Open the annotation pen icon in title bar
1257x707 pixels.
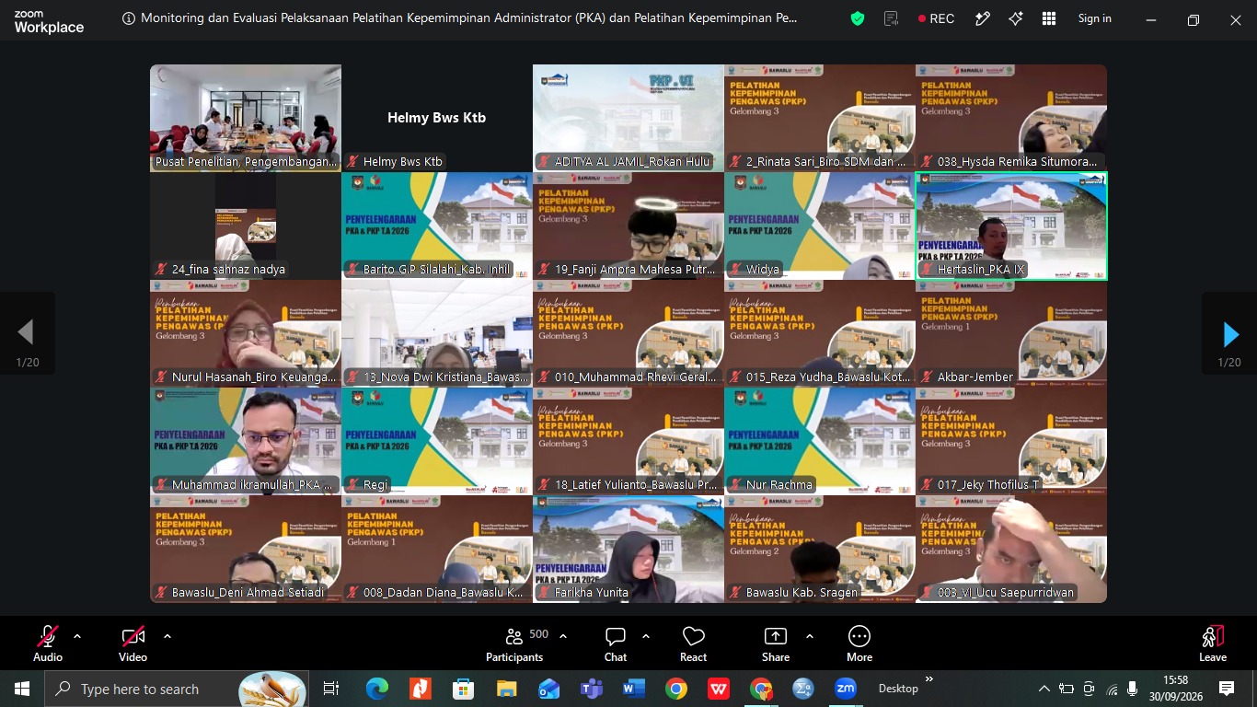click(x=983, y=18)
